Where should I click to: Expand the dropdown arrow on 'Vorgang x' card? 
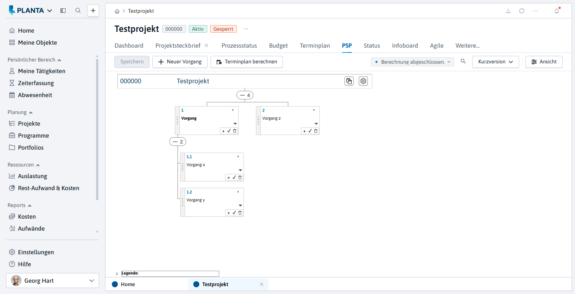tap(241, 170)
